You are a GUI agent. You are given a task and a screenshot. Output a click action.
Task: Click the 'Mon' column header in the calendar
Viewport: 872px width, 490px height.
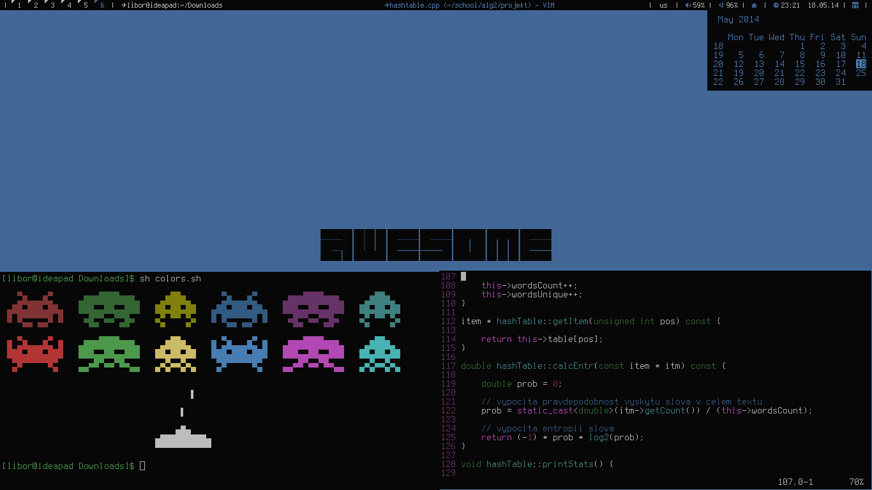point(735,37)
